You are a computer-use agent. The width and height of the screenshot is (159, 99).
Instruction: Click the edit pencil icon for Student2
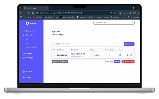[x=131, y=55]
